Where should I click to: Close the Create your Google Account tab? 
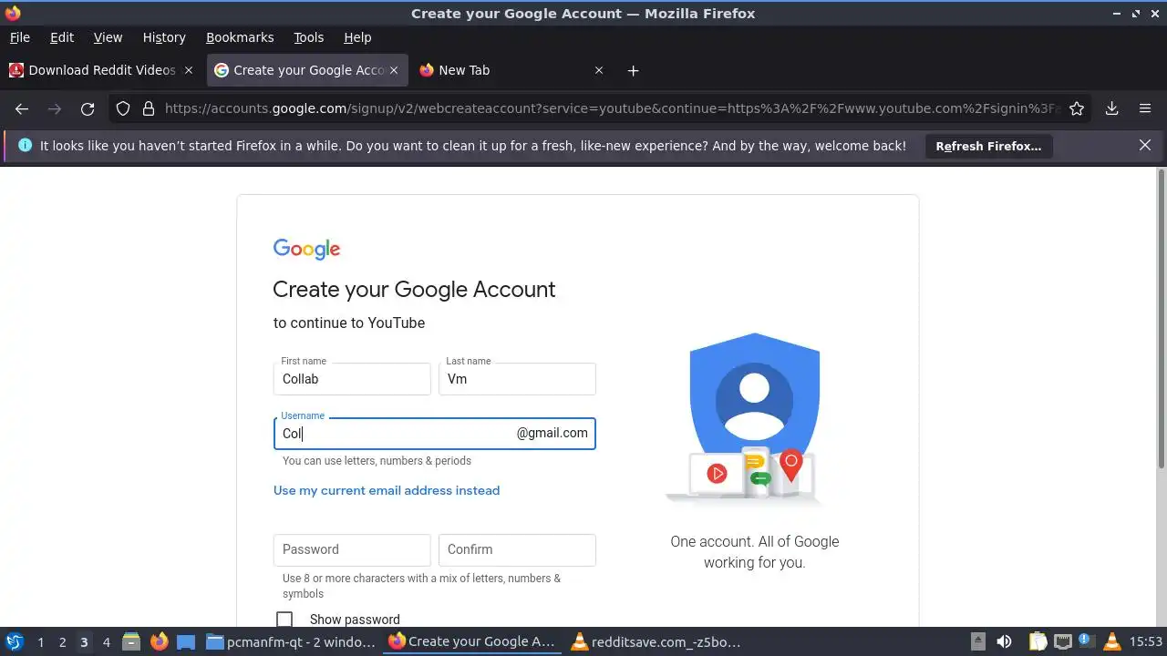pyautogui.click(x=394, y=70)
